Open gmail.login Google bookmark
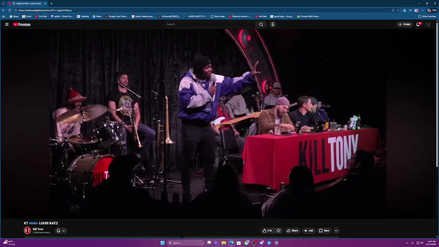 click(x=282, y=16)
